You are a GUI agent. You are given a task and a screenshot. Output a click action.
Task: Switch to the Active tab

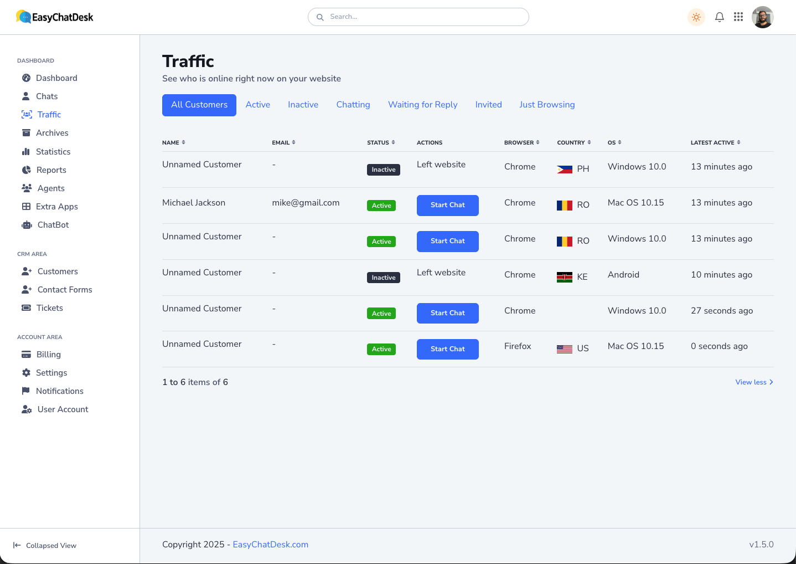click(258, 105)
